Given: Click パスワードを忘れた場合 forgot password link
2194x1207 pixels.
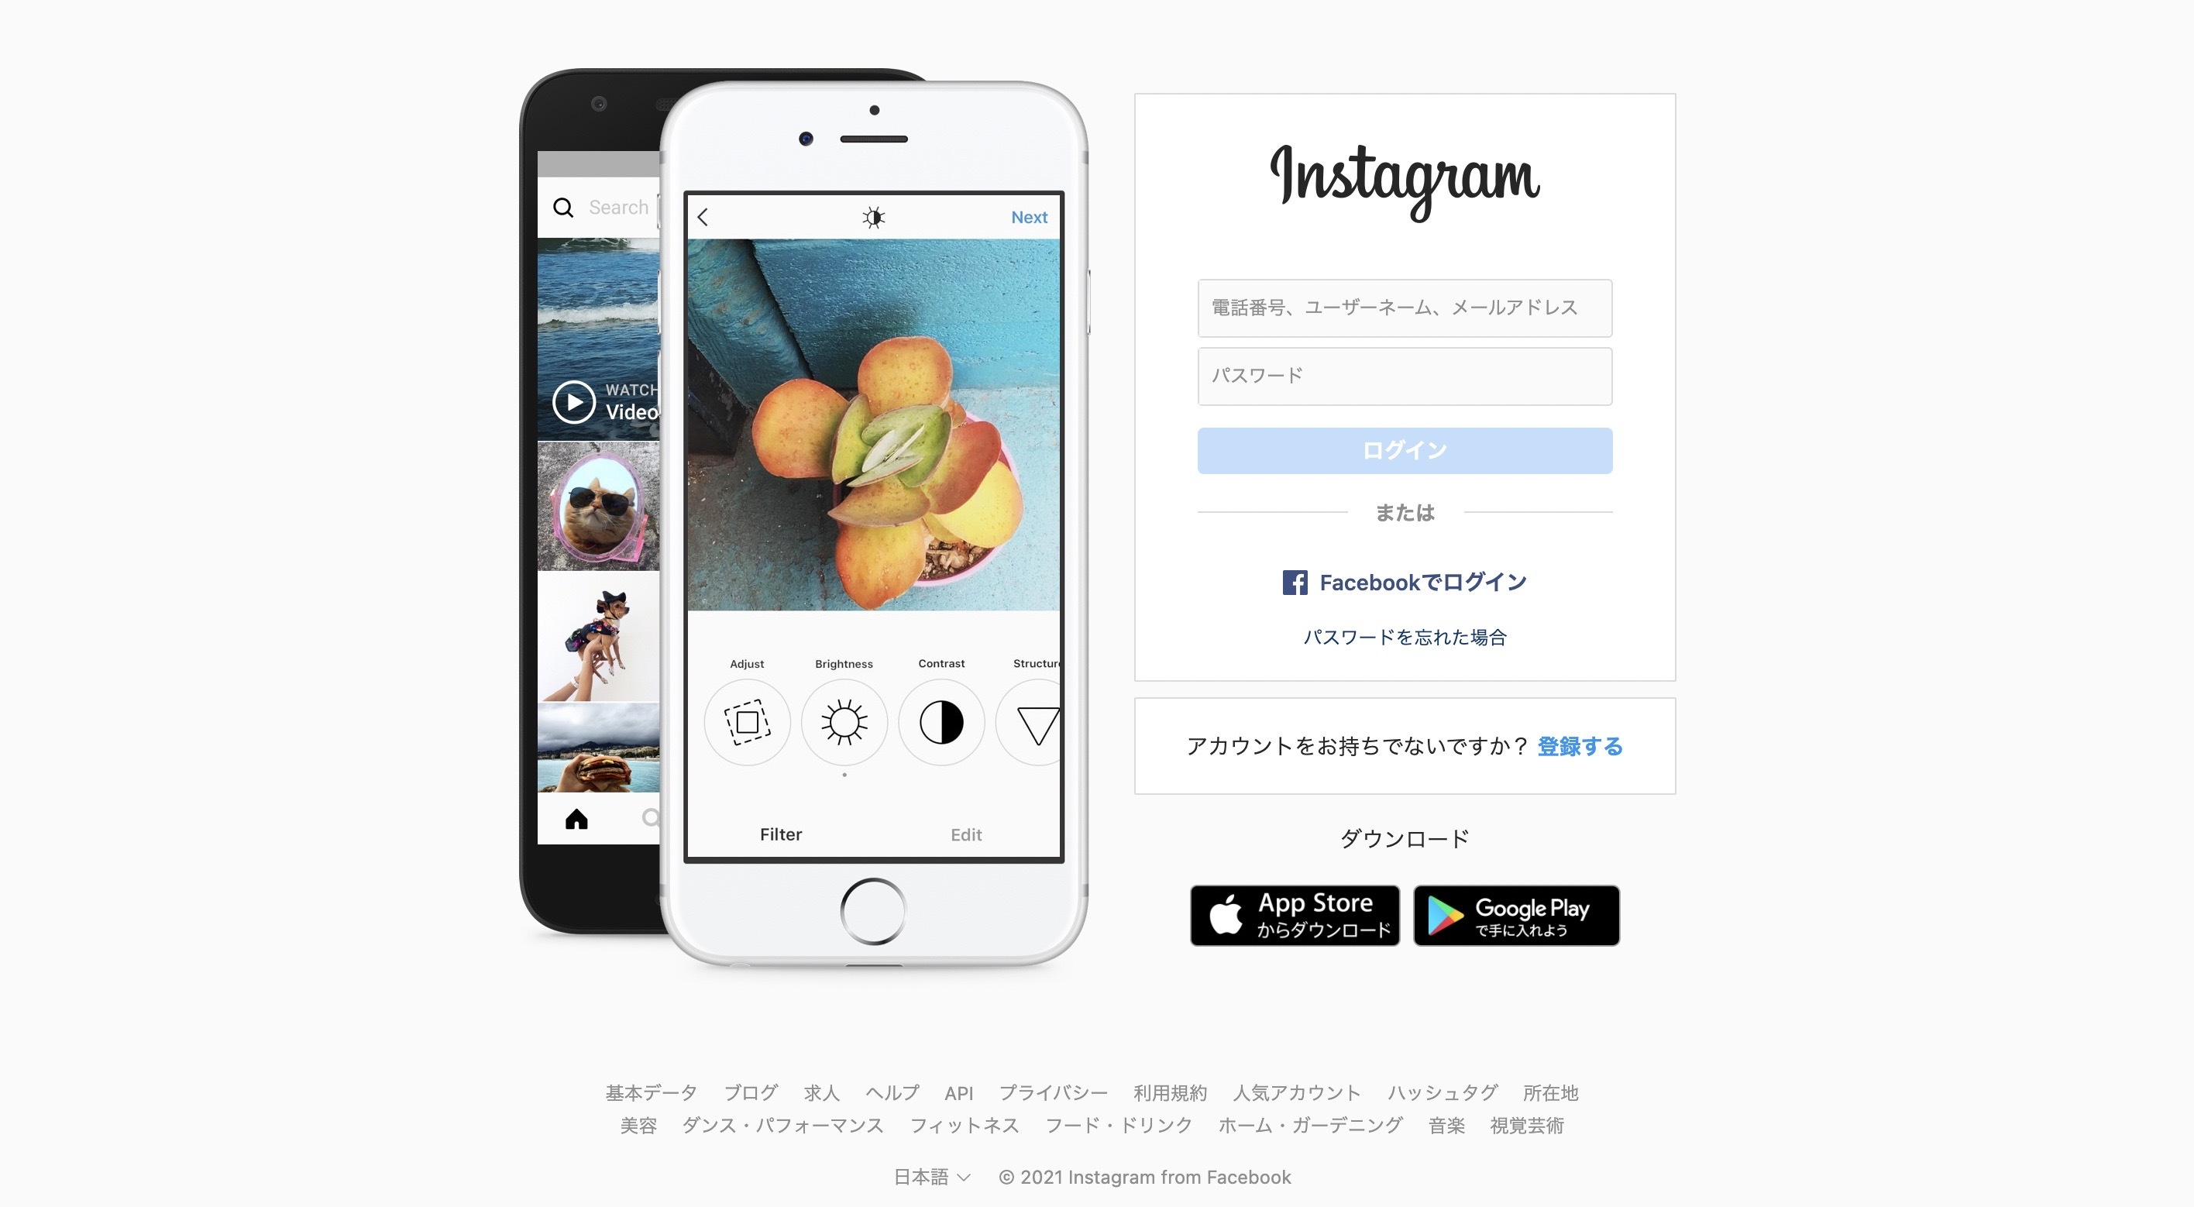Looking at the screenshot, I should (x=1405, y=636).
